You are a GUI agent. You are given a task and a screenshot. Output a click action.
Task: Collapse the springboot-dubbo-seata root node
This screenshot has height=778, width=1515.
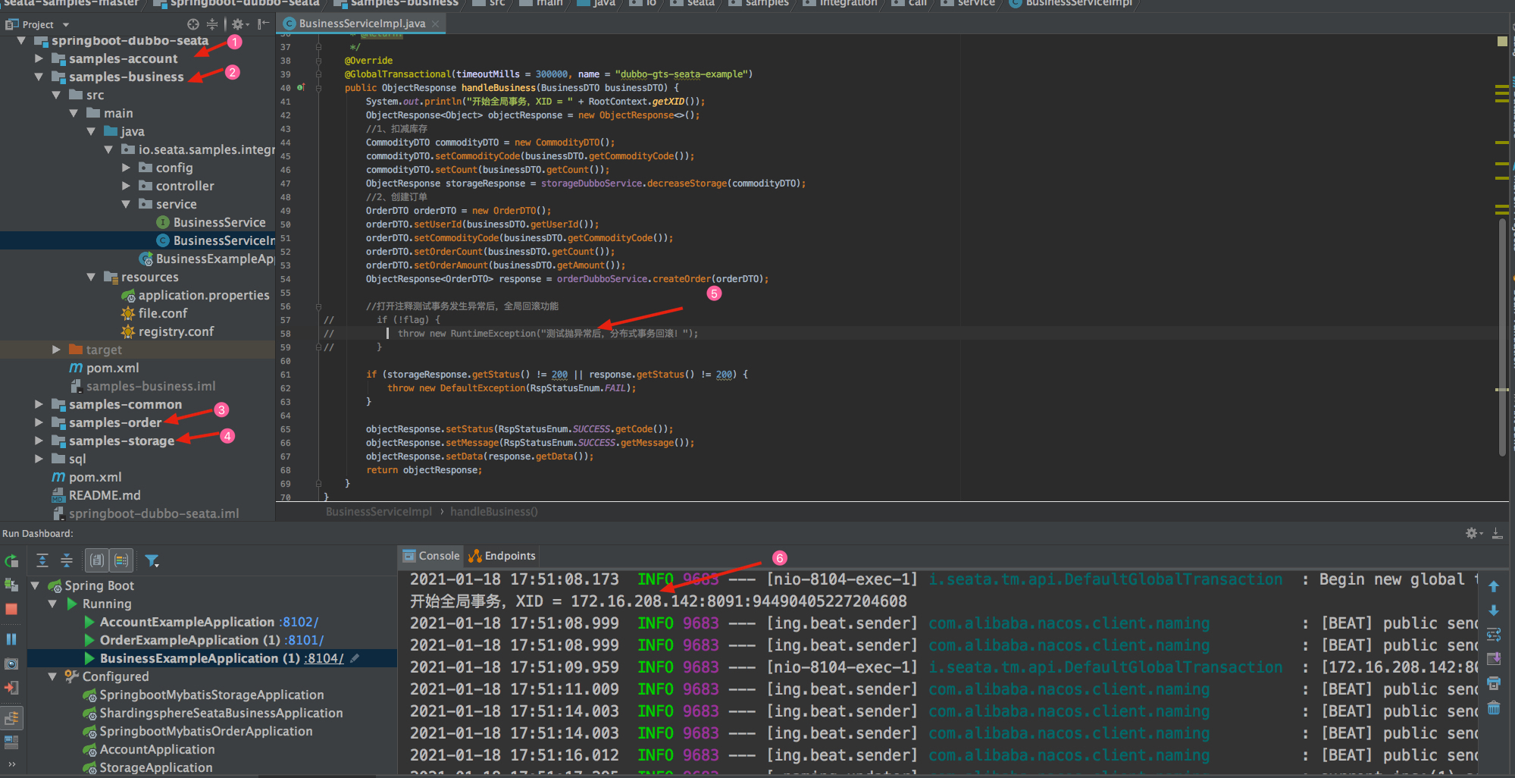pyautogui.click(x=21, y=40)
